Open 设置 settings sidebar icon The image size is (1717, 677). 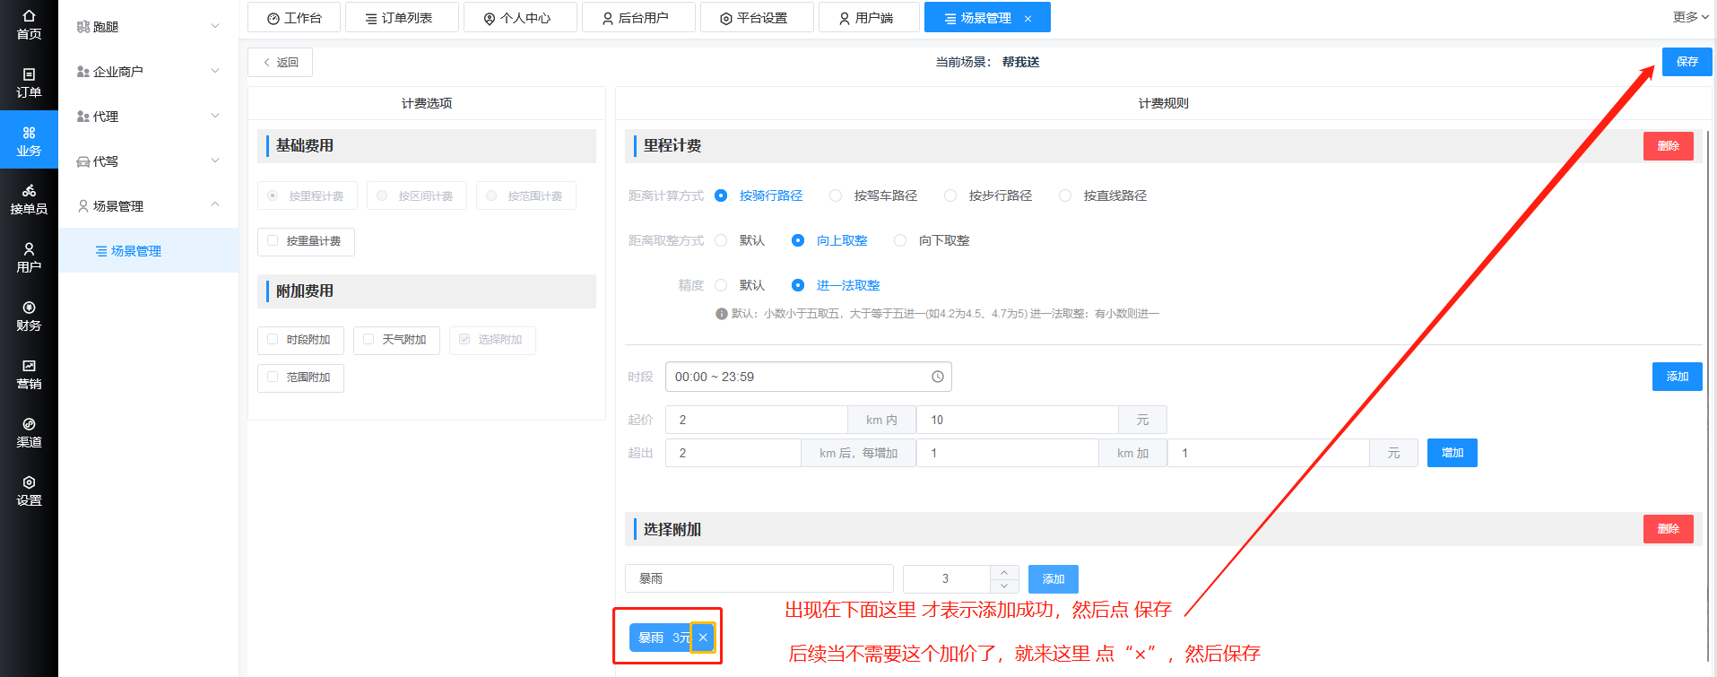(x=29, y=490)
